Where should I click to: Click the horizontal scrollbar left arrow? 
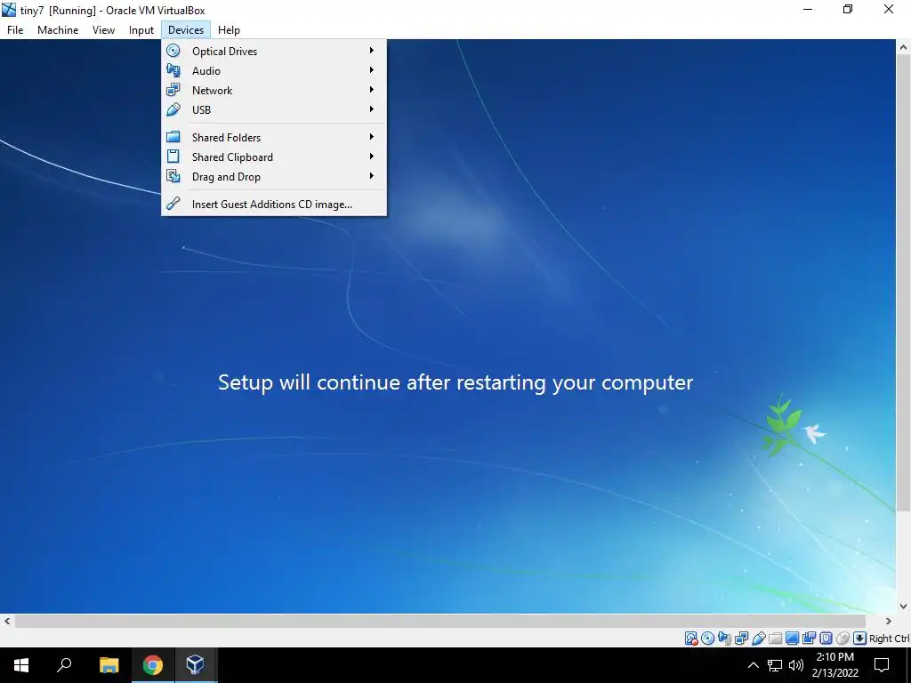(7, 621)
